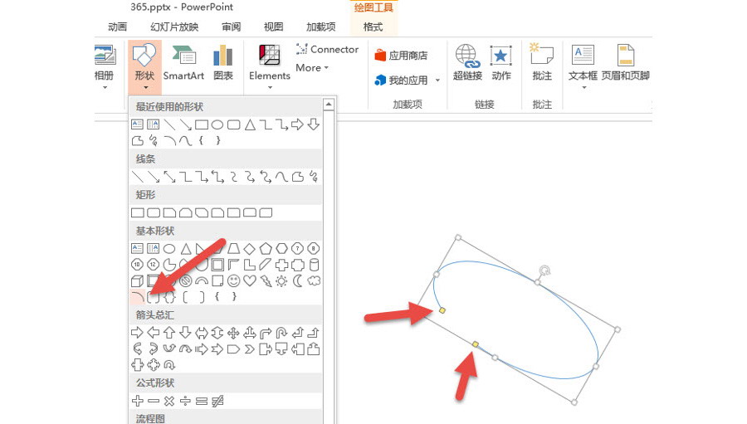The height and width of the screenshot is (424, 747).
Task: Pick the smiley face shape
Action: pos(233,281)
